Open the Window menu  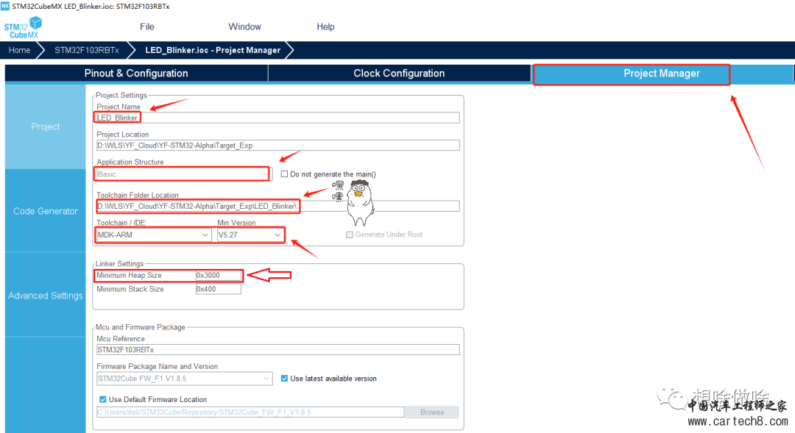tap(245, 27)
